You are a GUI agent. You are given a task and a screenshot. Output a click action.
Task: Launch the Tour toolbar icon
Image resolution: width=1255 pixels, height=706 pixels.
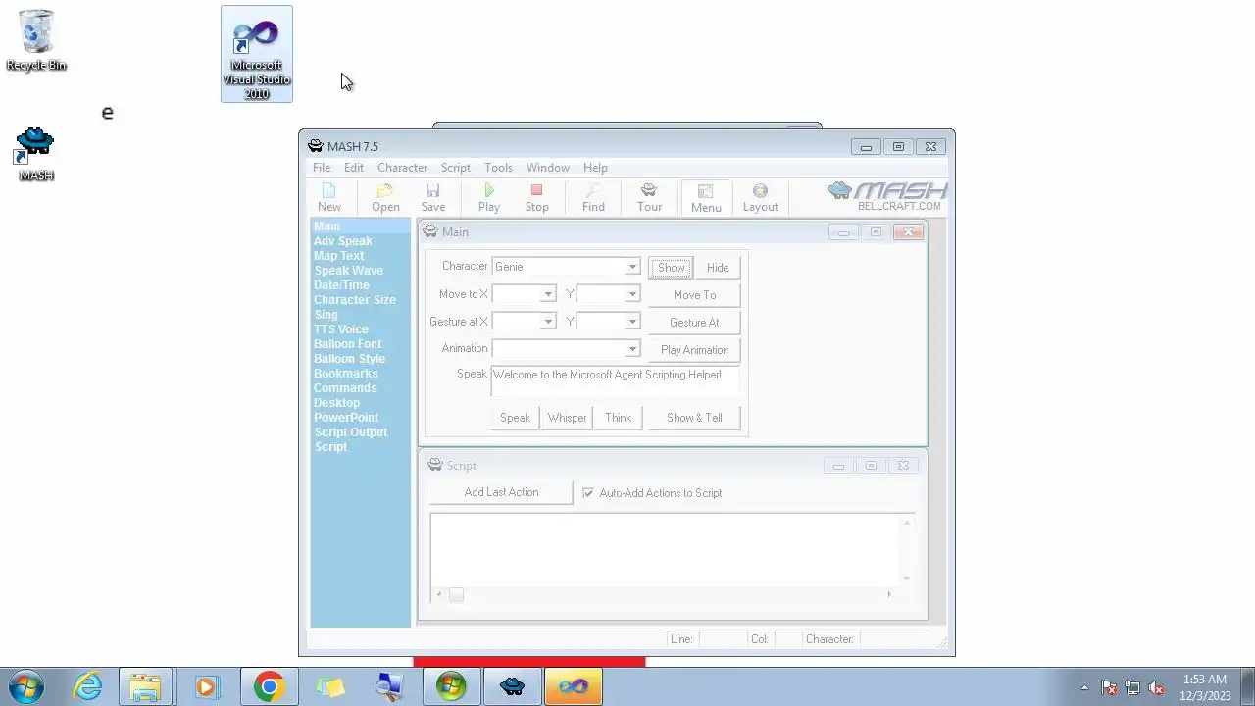[649, 197]
